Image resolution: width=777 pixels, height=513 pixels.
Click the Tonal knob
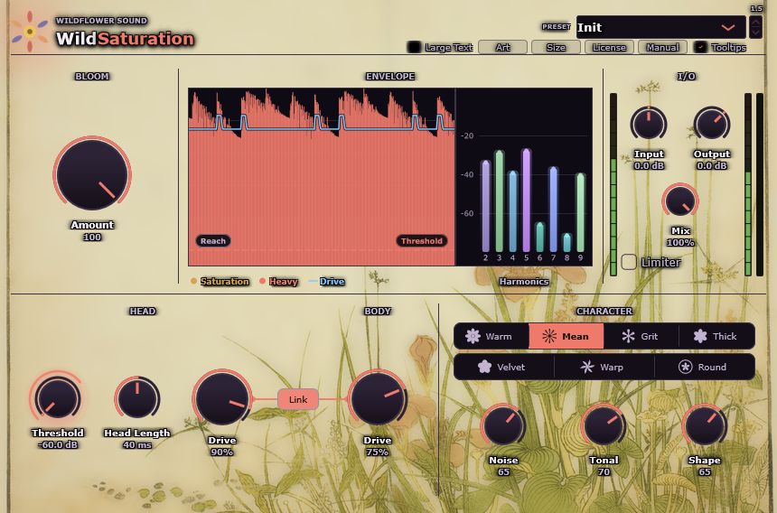tap(604, 425)
